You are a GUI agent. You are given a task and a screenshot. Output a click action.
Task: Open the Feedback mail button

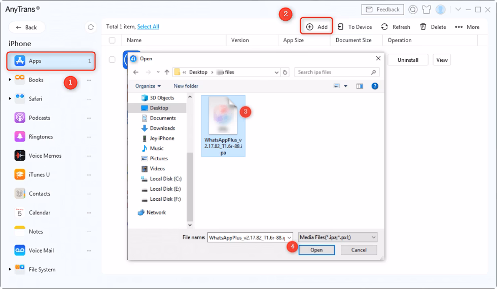382,10
